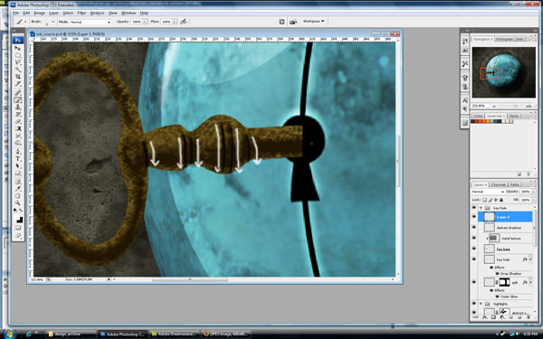
Task: Open the Filter menu
Action: pos(81,13)
